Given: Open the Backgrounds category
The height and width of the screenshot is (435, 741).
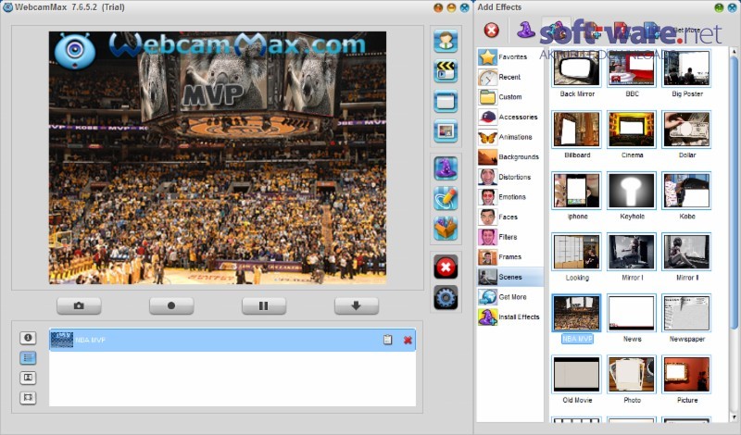Looking at the screenshot, I should pyautogui.click(x=510, y=156).
